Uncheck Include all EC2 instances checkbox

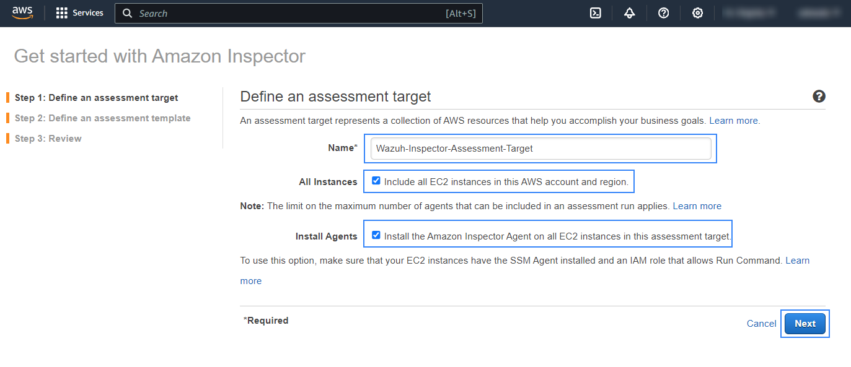tap(376, 181)
